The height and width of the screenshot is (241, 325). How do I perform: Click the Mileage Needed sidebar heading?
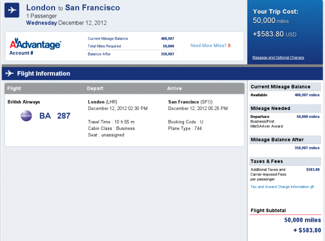click(270, 107)
